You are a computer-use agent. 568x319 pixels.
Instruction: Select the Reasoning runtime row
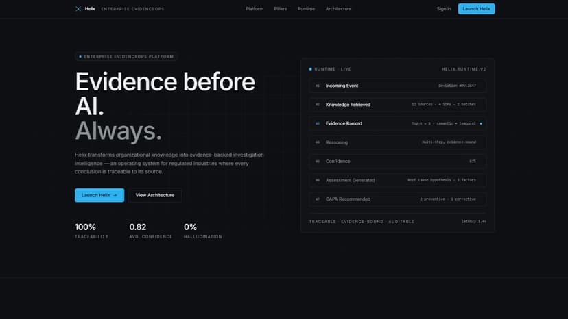click(397, 142)
